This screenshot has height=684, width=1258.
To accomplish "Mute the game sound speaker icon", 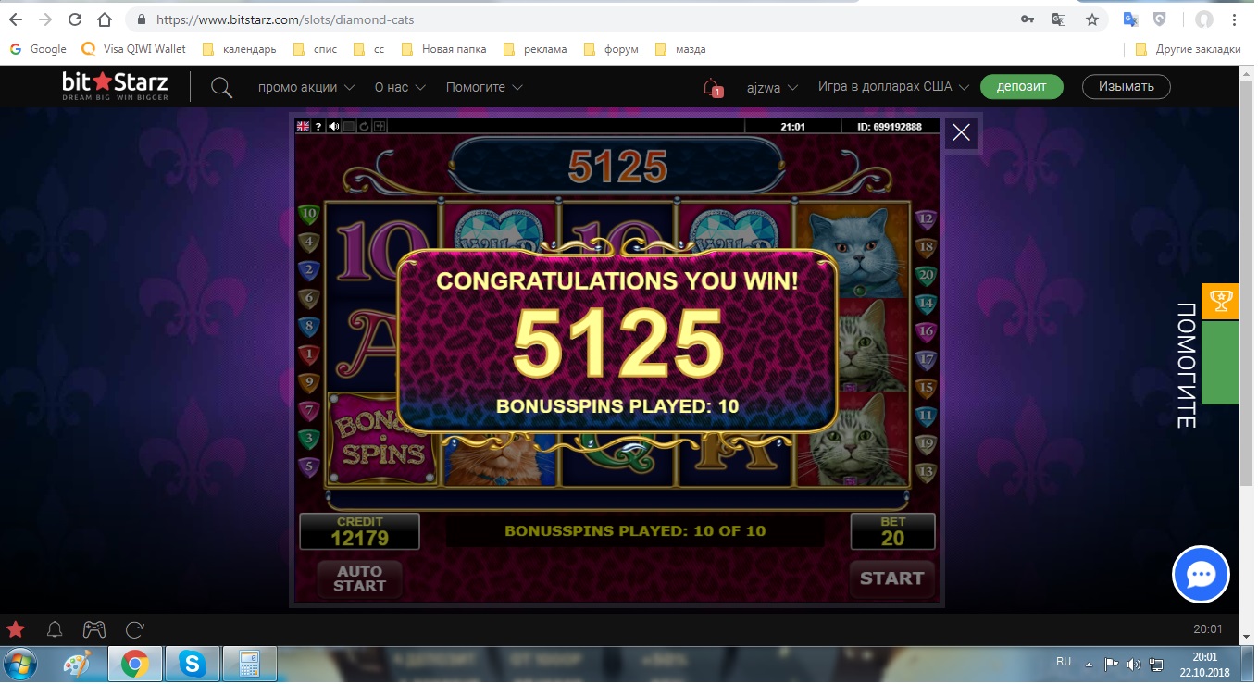I will [x=333, y=127].
